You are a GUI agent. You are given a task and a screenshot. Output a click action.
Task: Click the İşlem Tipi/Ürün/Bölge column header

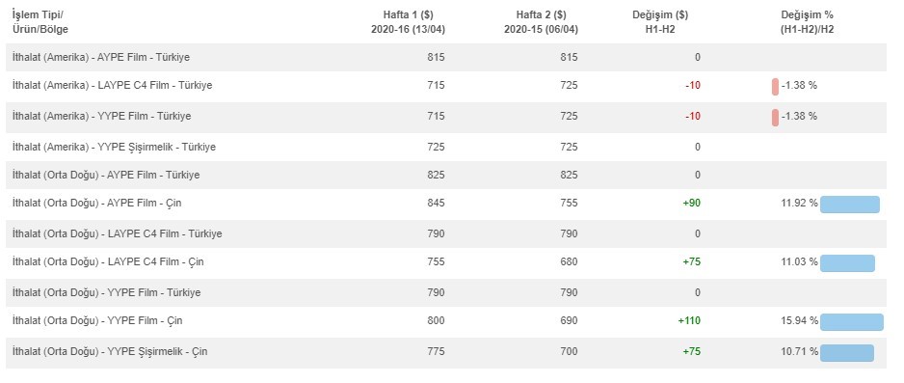click(40, 22)
